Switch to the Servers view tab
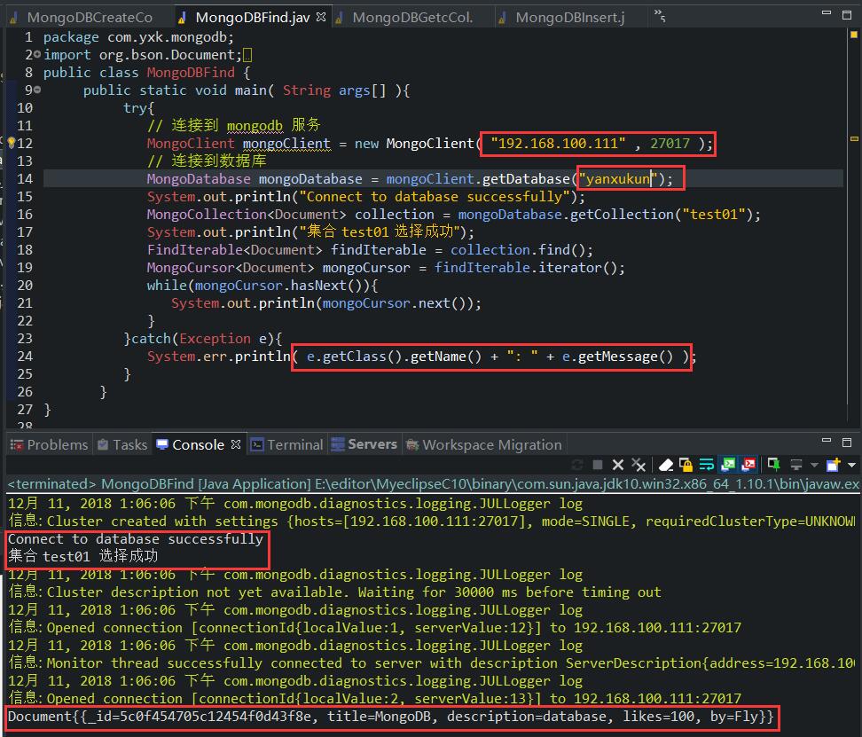The width and height of the screenshot is (862, 737). pyautogui.click(x=364, y=444)
